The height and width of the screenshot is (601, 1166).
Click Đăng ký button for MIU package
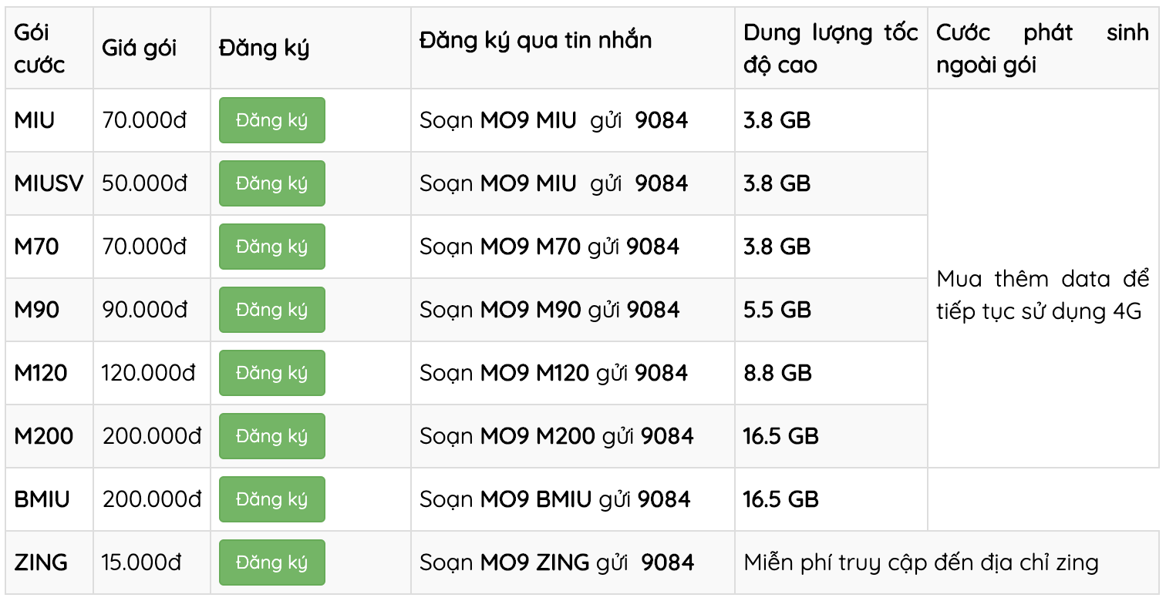272,120
